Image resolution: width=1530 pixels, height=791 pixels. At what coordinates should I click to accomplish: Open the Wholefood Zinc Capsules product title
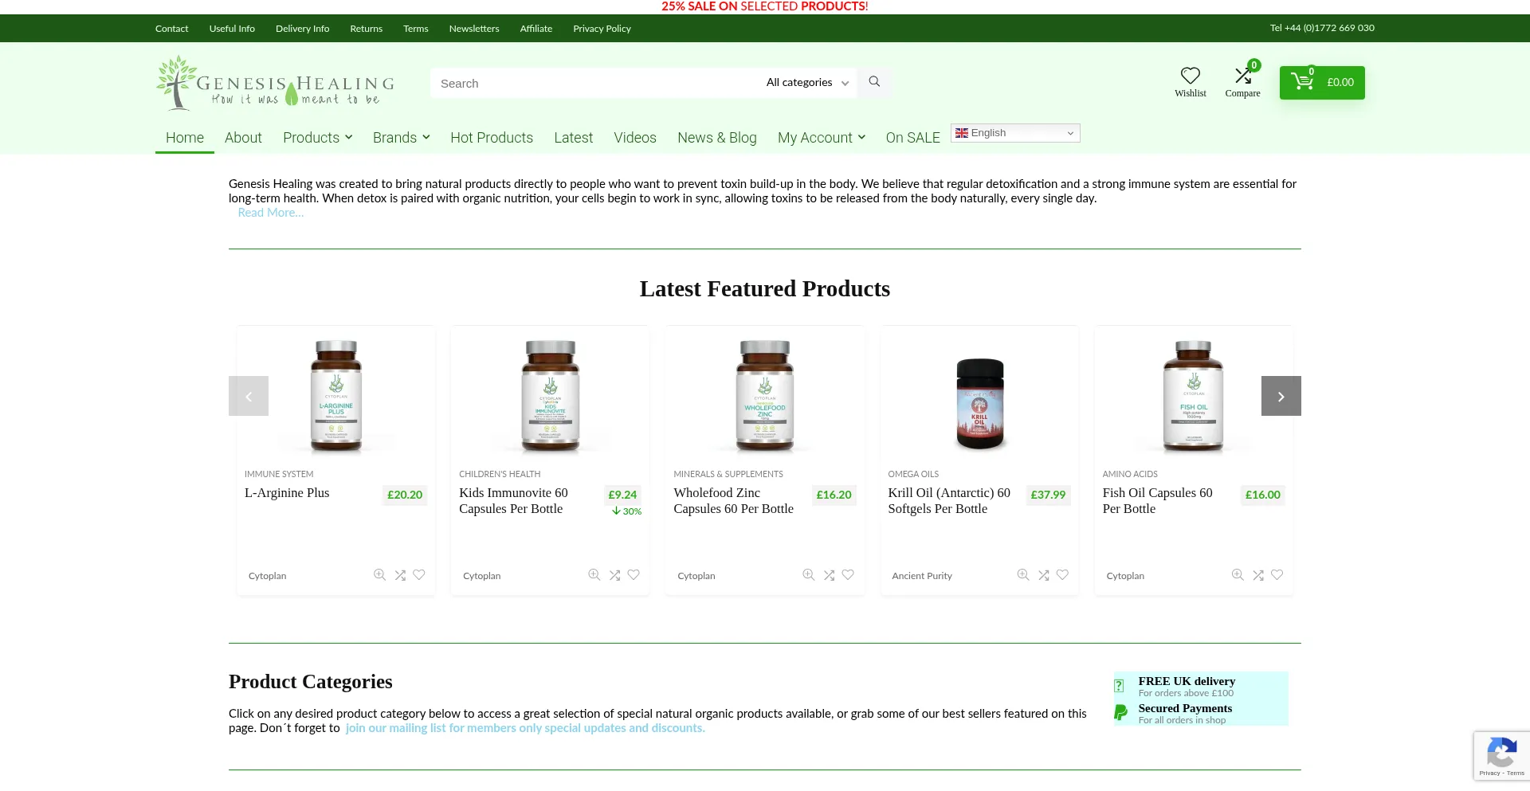pyautogui.click(x=734, y=501)
